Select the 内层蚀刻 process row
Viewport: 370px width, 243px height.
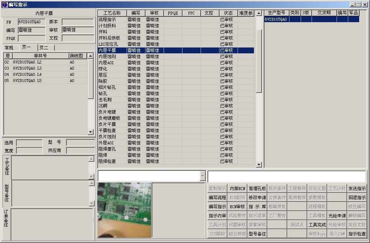pos(176,56)
